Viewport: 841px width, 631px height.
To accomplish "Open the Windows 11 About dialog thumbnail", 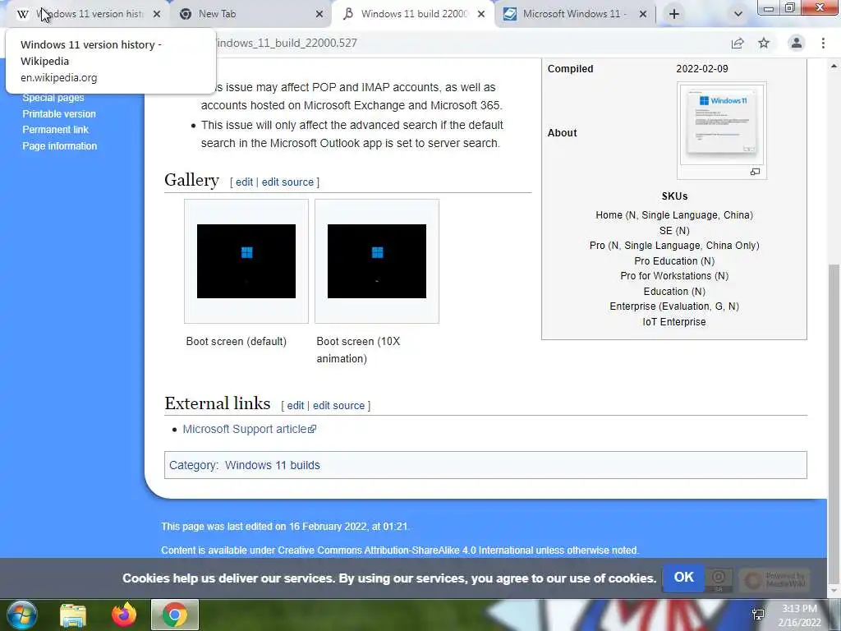I will pyautogui.click(x=722, y=125).
